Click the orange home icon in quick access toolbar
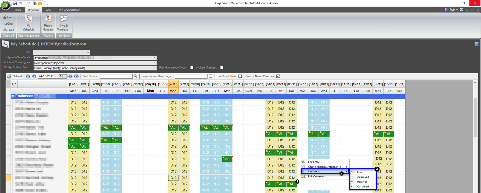This screenshot has width=481, height=193. click(x=40, y=3)
